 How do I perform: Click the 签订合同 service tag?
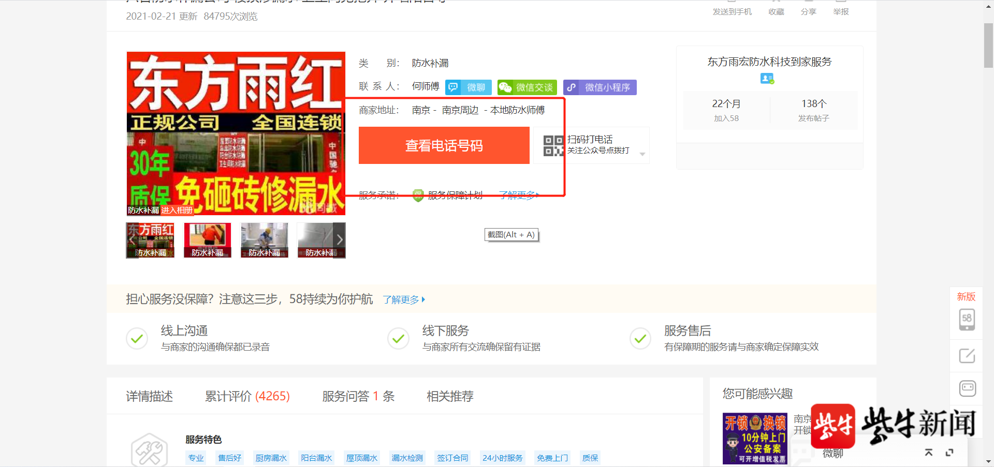tap(452, 458)
